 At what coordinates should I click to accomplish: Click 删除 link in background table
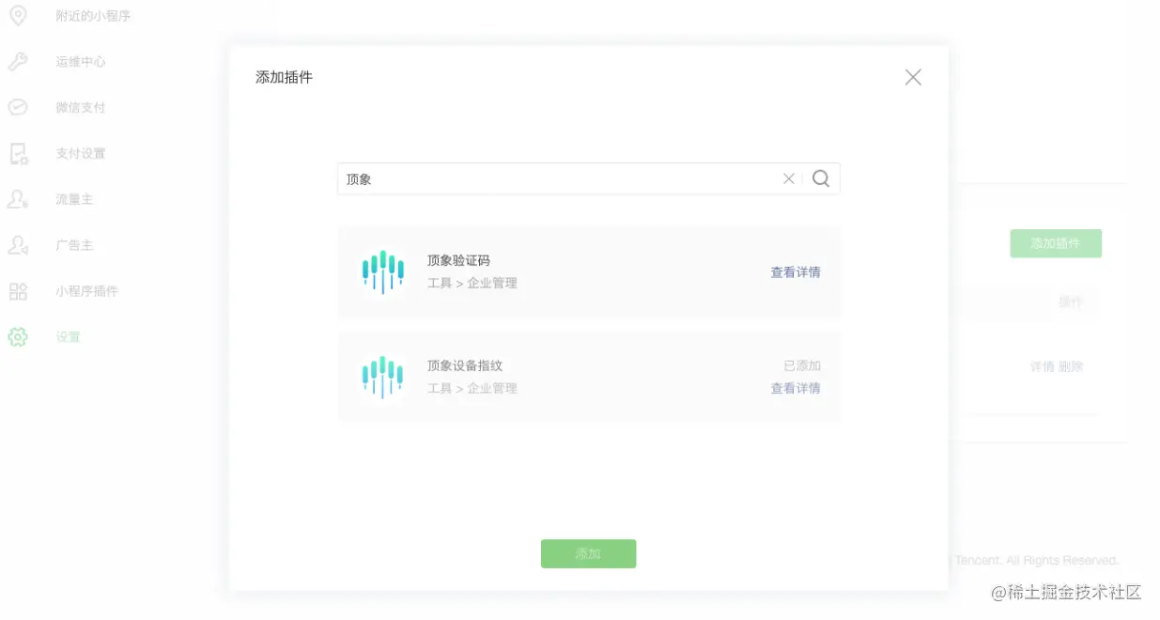[1071, 366]
